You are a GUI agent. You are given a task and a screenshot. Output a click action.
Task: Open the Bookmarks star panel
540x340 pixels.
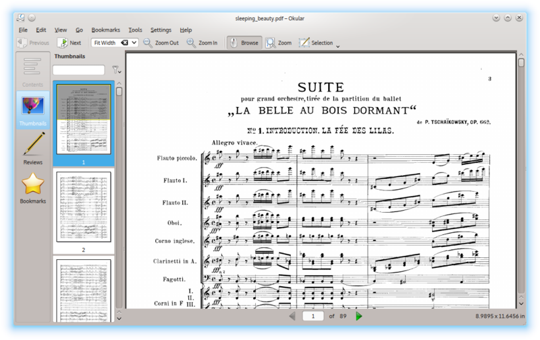[x=32, y=188]
